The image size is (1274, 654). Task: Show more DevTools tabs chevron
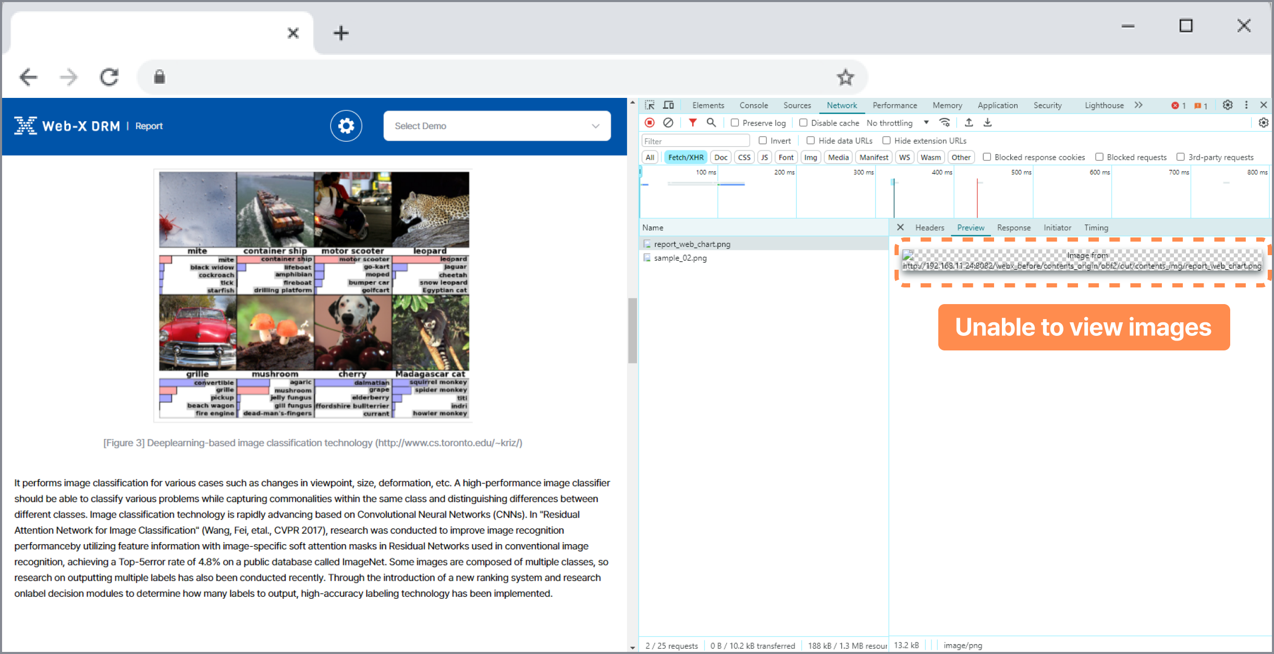pyautogui.click(x=1138, y=105)
